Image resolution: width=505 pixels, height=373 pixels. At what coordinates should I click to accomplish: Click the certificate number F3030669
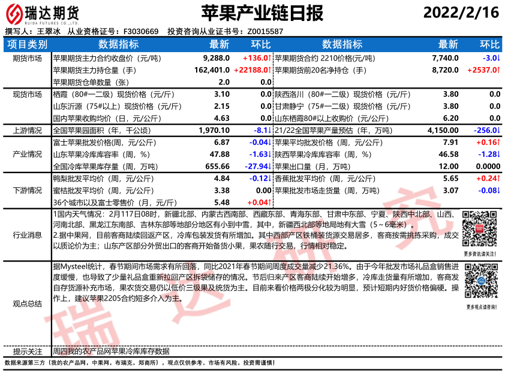[141, 31]
